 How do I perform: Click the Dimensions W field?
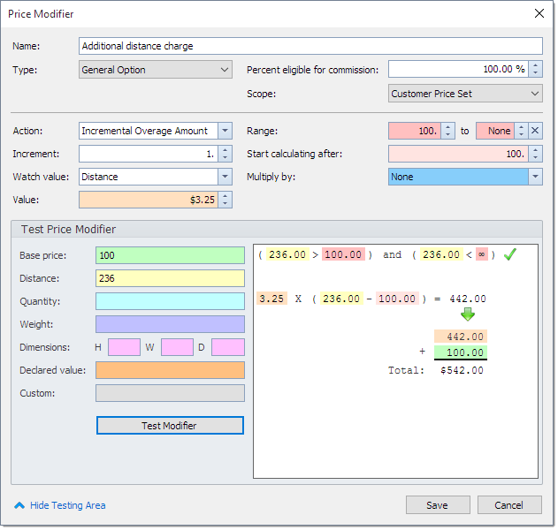(177, 347)
